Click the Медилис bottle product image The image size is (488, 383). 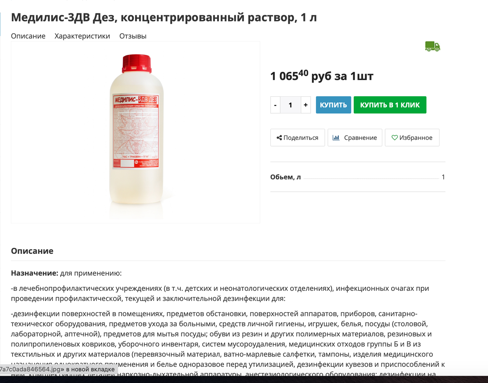[x=137, y=132]
